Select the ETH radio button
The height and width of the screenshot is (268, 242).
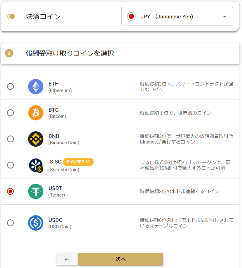(x=10, y=86)
